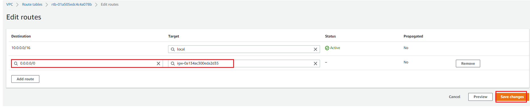Click the search icon beside igw-0a134ac300eda2d35
The image size is (530, 109).
(x=173, y=64)
